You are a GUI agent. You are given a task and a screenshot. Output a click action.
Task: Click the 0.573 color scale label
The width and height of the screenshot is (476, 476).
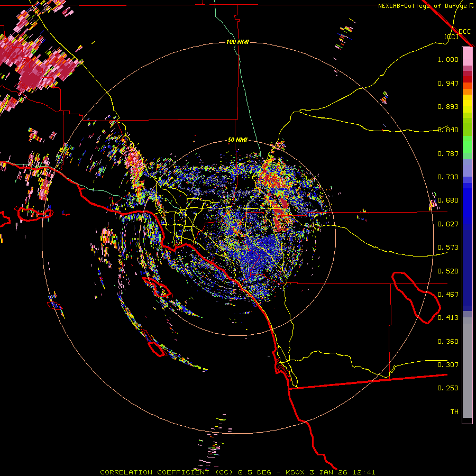[x=448, y=248]
